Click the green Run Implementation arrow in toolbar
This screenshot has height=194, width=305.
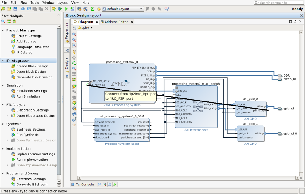[x=66, y=9]
